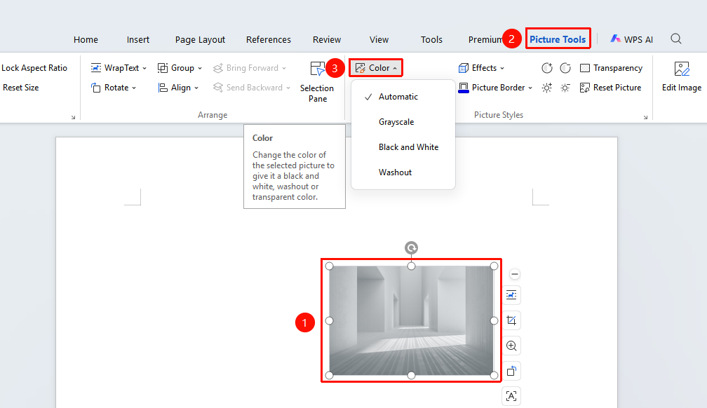The height and width of the screenshot is (408, 707).
Task: Switch to the Insert tab
Action: coord(138,40)
